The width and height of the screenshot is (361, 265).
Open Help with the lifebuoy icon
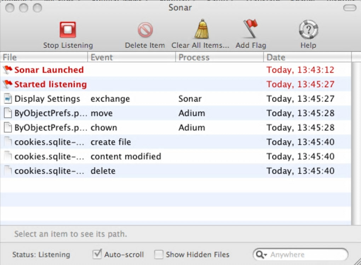pos(308,29)
